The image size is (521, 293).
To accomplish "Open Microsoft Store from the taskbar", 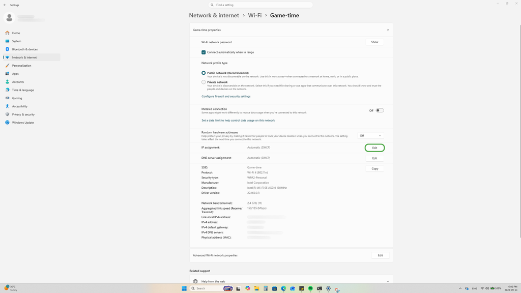I will (x=274, y=288).
